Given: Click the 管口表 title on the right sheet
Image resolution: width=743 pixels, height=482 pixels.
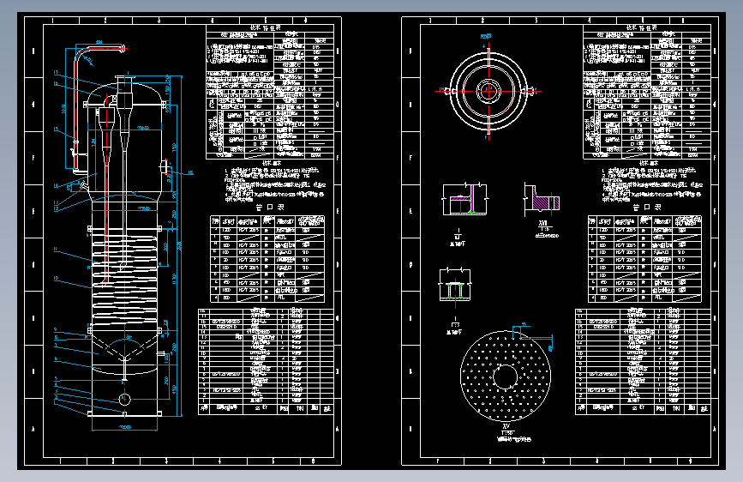Looking at the screenshot, I should point(647,208).
